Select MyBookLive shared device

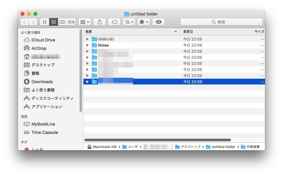pos(39,124)
